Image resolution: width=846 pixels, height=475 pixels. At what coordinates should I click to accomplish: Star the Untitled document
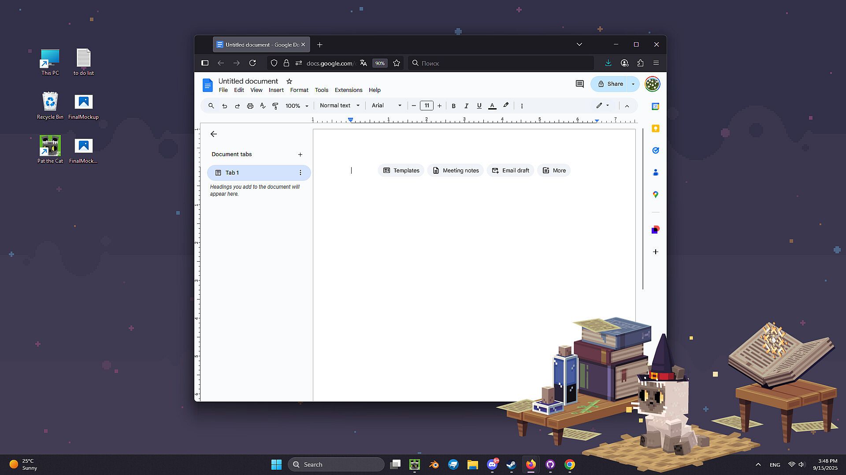289,81
